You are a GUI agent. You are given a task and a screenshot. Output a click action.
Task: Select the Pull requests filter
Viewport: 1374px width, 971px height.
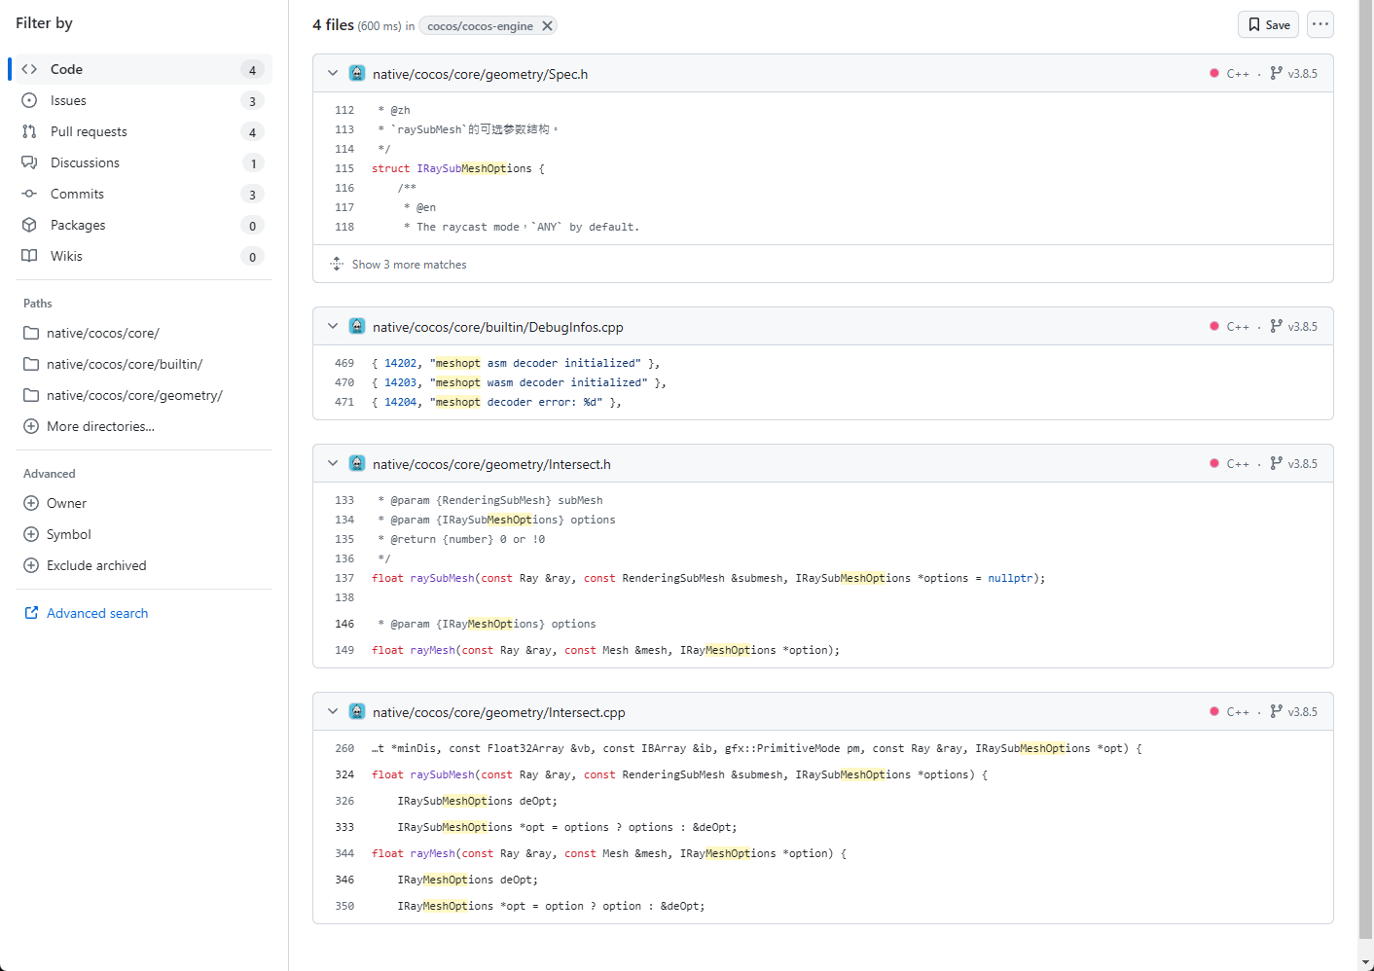[89, 132]
